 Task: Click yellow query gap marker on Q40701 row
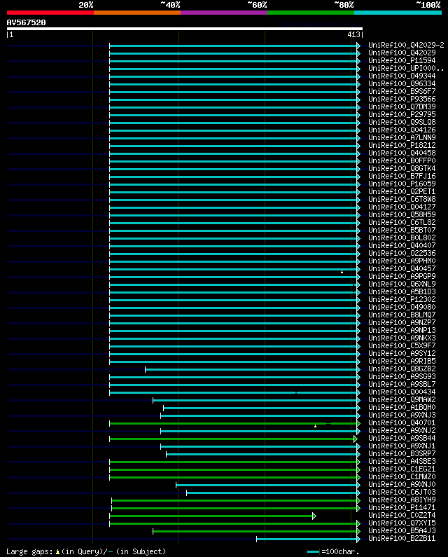(315, 426)
